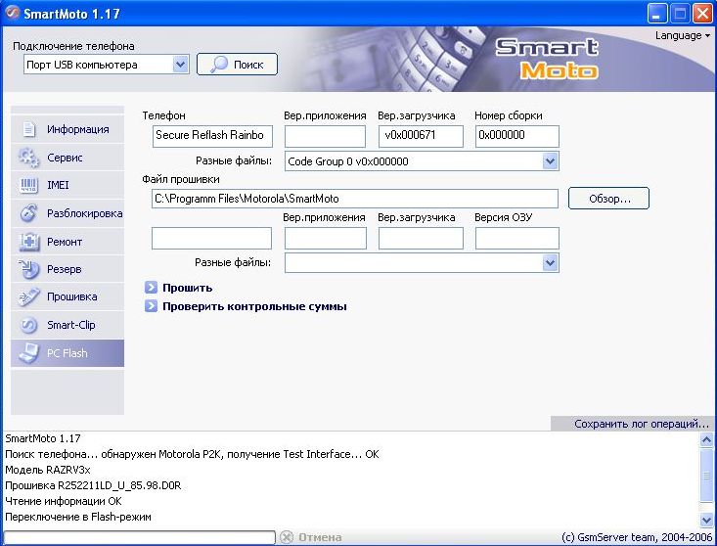This screenshot has width=717, height=546.
Task: Click the SmartMoto title bar app icon
Action: (13, 13)
